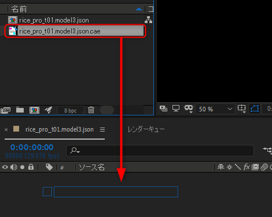Open the grid and guide options dropdown
272x217 pixels.
click(x=242, y=109)
